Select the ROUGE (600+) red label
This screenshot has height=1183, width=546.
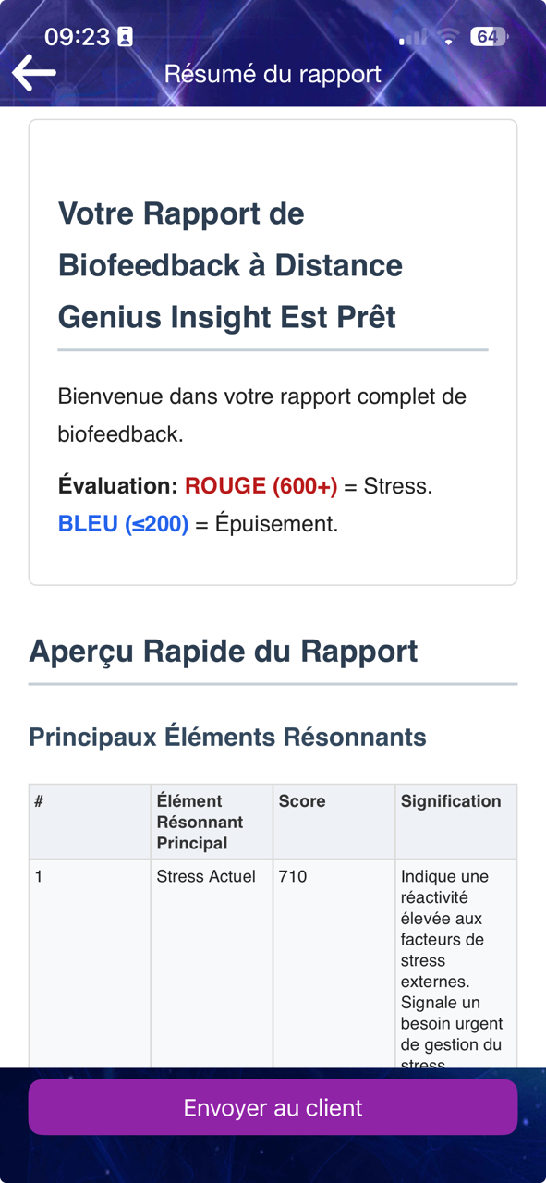tap(261, 485)
